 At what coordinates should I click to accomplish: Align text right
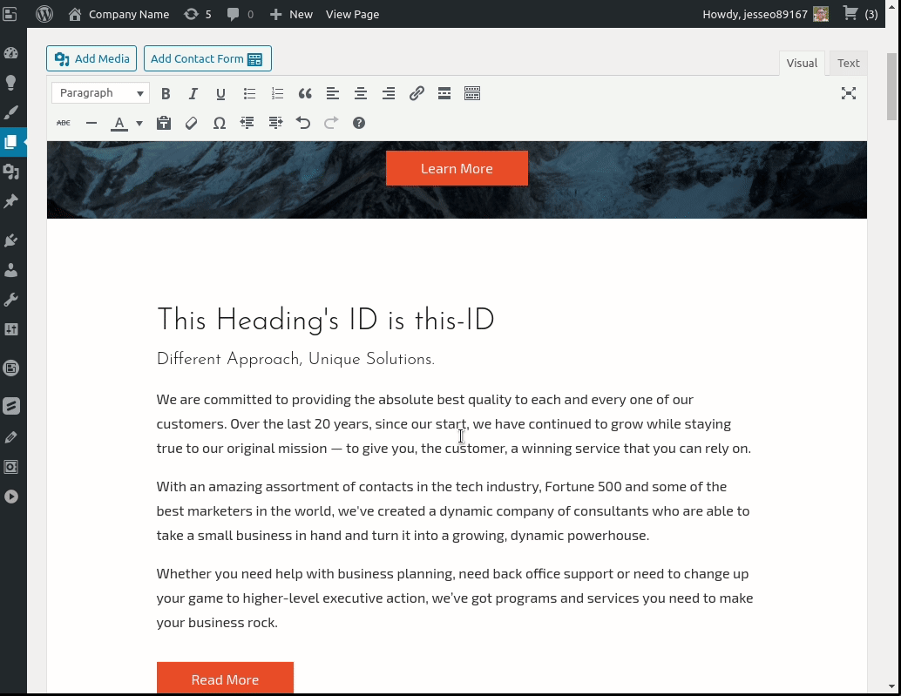click(389, 93)
